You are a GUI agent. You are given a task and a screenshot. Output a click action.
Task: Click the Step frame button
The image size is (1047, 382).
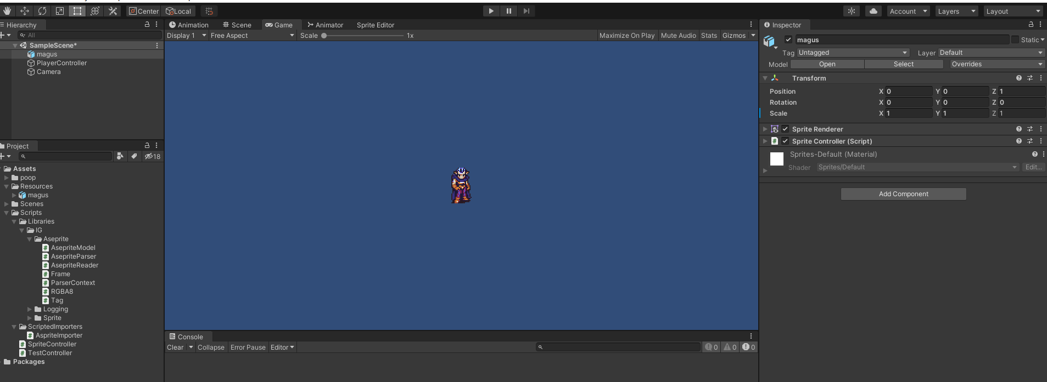coord(526,11)
